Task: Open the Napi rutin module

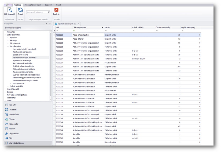Action: click(x=13, y=105)
